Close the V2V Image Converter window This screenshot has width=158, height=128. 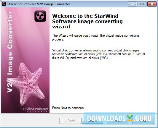(152, 4)
